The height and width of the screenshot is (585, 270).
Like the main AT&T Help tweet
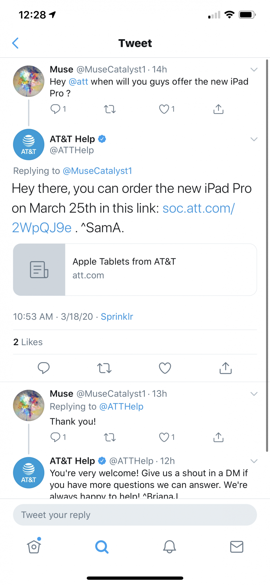[x=165, y=368]
